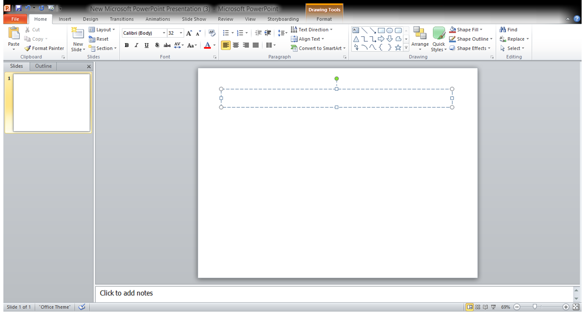Switch to the Insert ribbon tab

coord(65,19)
